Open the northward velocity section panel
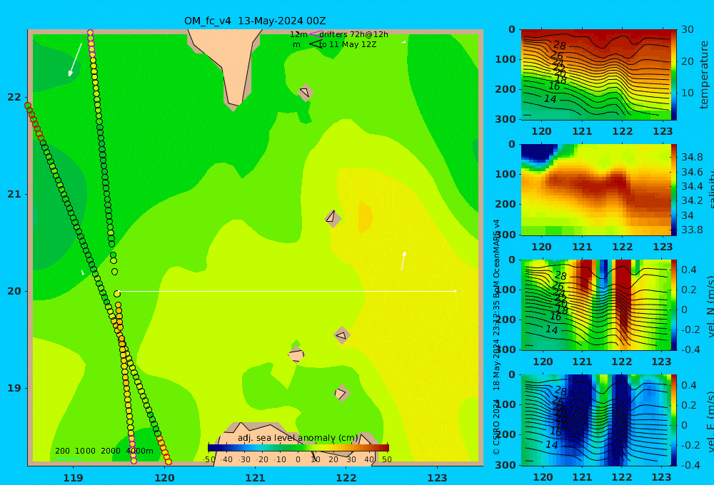 (595, 305)
